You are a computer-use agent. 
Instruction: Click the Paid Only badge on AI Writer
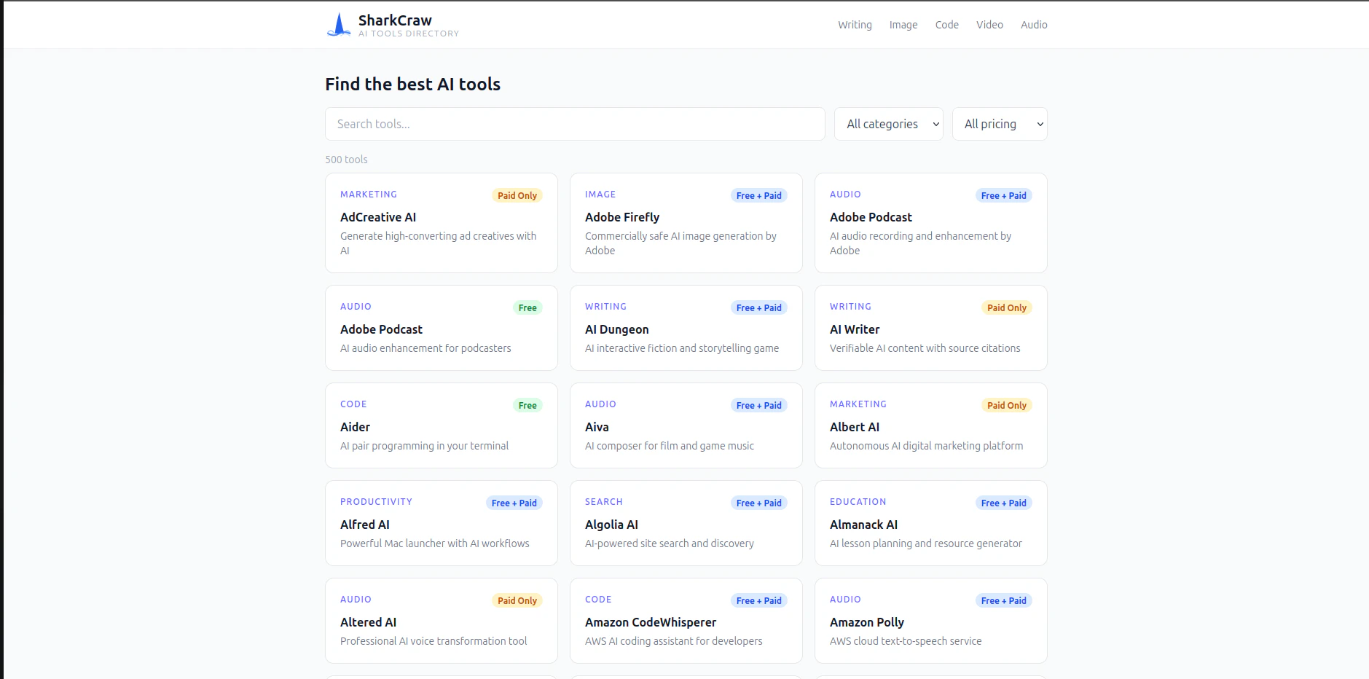(x=1007, y=307)
